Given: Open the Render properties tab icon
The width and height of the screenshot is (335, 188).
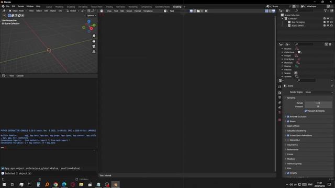Looking at the screenshot, I should tap(280, 93).
